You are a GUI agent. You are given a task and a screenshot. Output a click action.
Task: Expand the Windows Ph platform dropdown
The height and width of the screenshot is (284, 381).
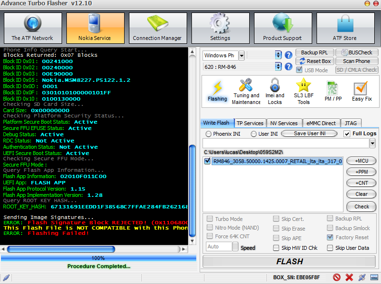click(241, 56)
